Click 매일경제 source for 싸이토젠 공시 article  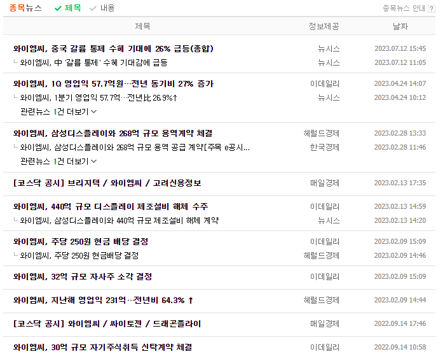click(x=325, y=323)
